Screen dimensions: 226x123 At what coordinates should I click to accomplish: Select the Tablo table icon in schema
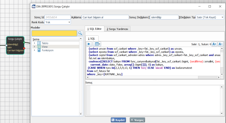tap(39, 43)
